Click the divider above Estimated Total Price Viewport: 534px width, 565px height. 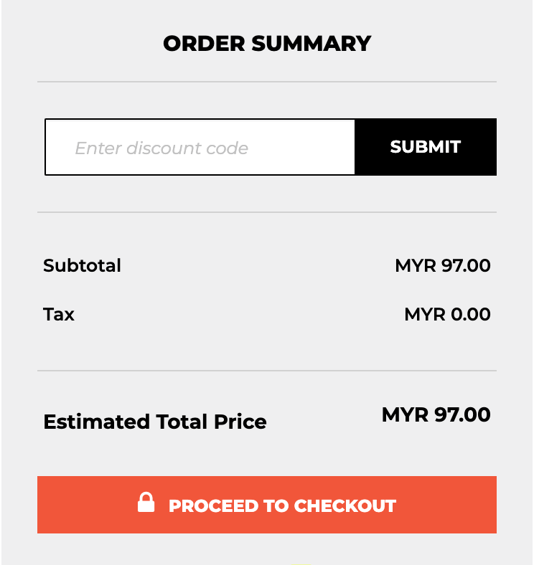267,371
